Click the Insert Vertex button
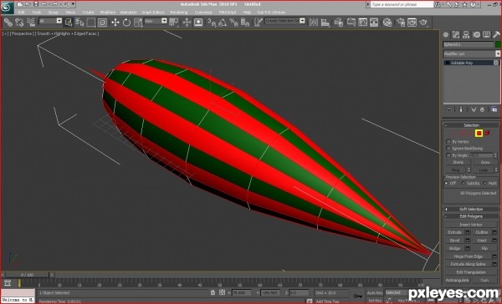This screenshot has height=304, width=502. coord(470,225)
